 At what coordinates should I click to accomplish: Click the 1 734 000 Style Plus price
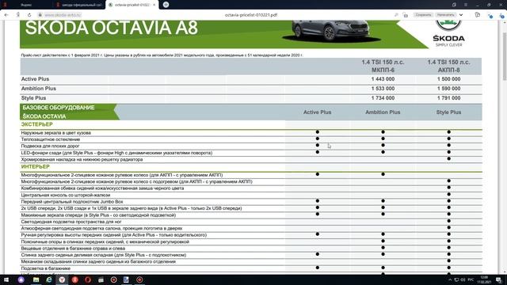[383, 98]
